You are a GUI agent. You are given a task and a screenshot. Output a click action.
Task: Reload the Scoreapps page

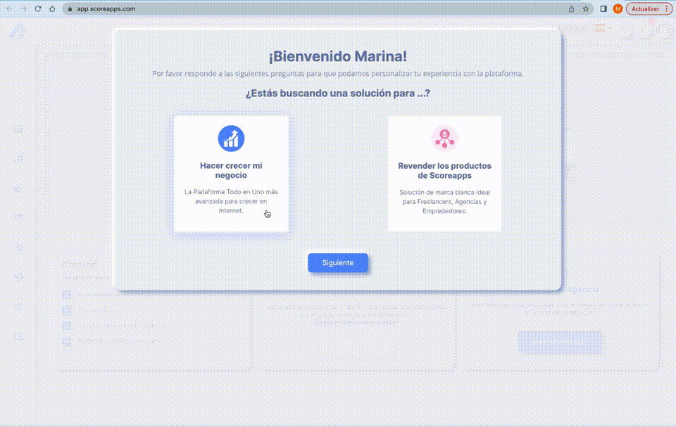point(38,8)
